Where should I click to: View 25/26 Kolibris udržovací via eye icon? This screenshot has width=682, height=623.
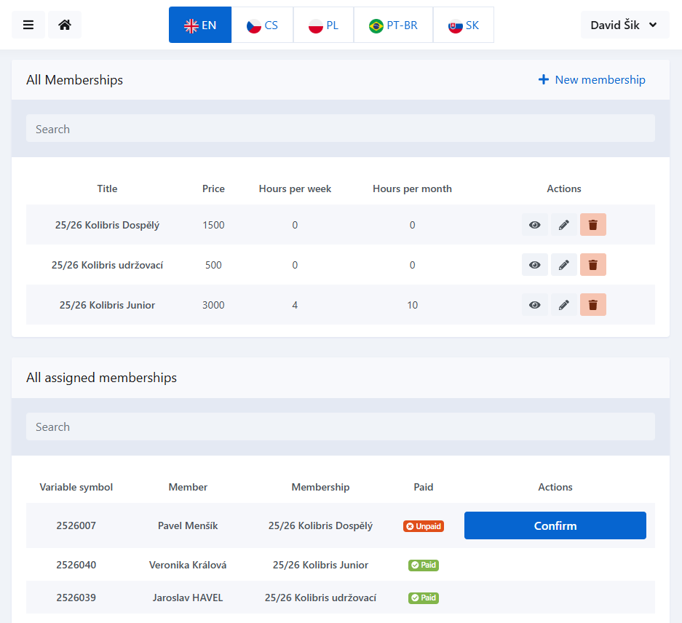pyautogui.click(x=534, y=265)
